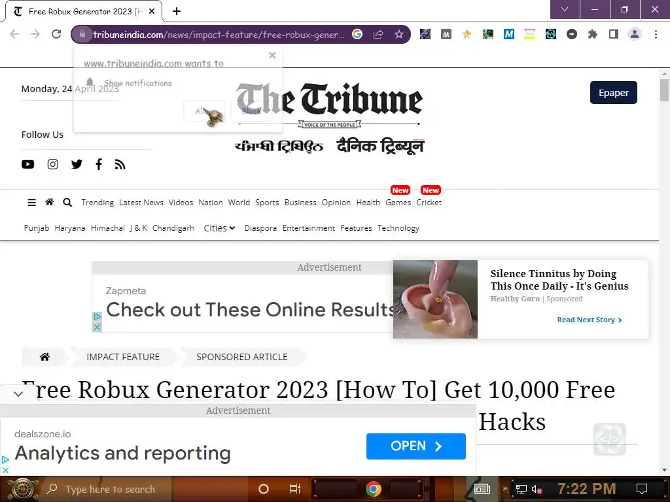Open Latest News section

pyautogui.click(x=141, y=203)
